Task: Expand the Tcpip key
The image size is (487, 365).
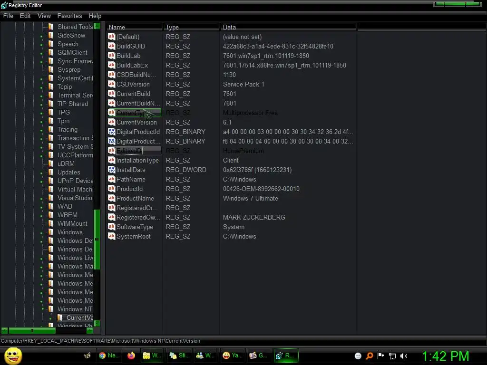Action: 42,88
